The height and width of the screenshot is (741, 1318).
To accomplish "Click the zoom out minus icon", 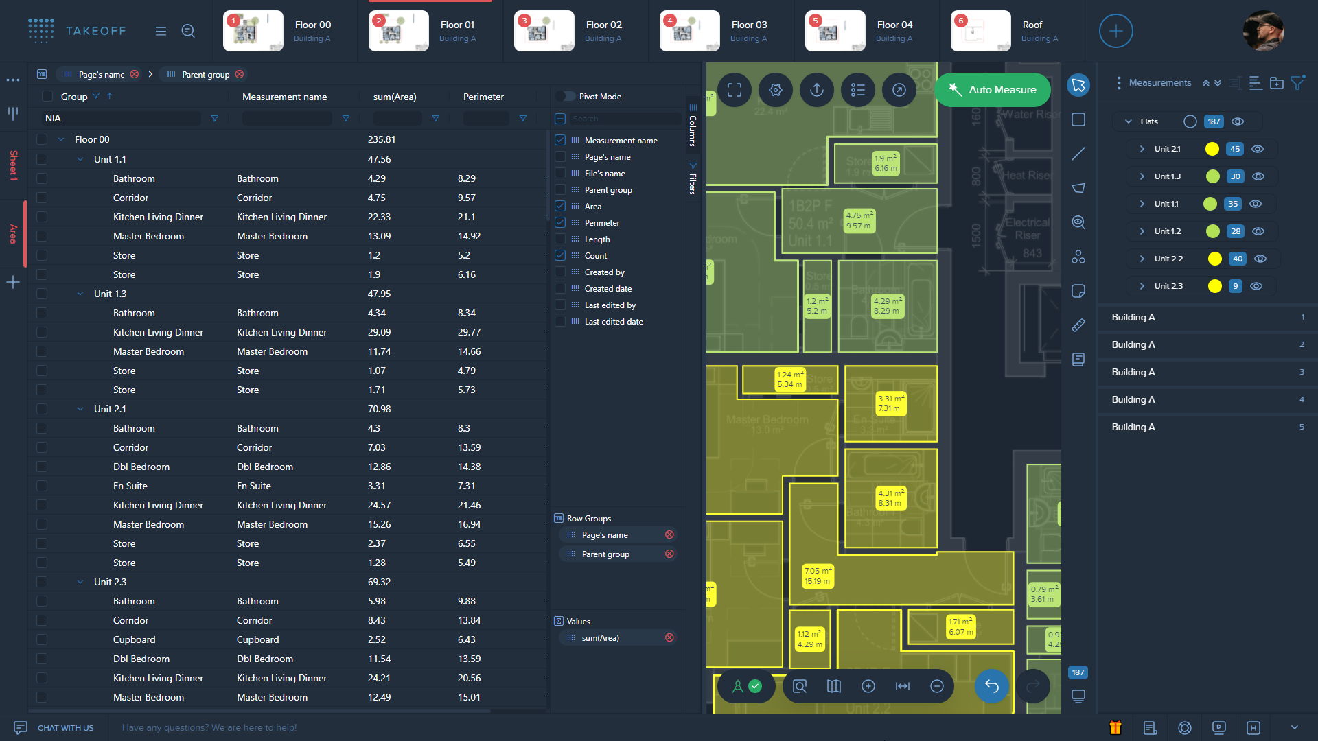I will [x=937, y=686].
